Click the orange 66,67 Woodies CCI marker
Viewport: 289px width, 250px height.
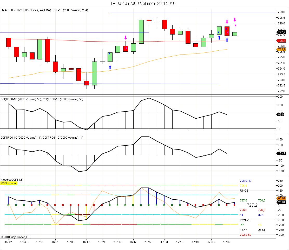point(281,198)
